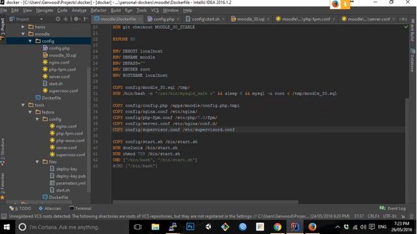Click the UTF-8 encoding indicator

390,216
